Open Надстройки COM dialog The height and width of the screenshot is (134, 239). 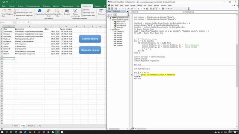pos(57,13)
